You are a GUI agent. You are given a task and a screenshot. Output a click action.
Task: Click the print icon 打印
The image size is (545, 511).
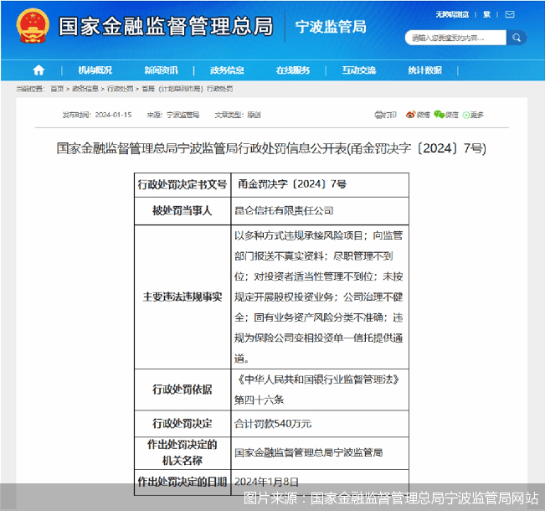385,115
